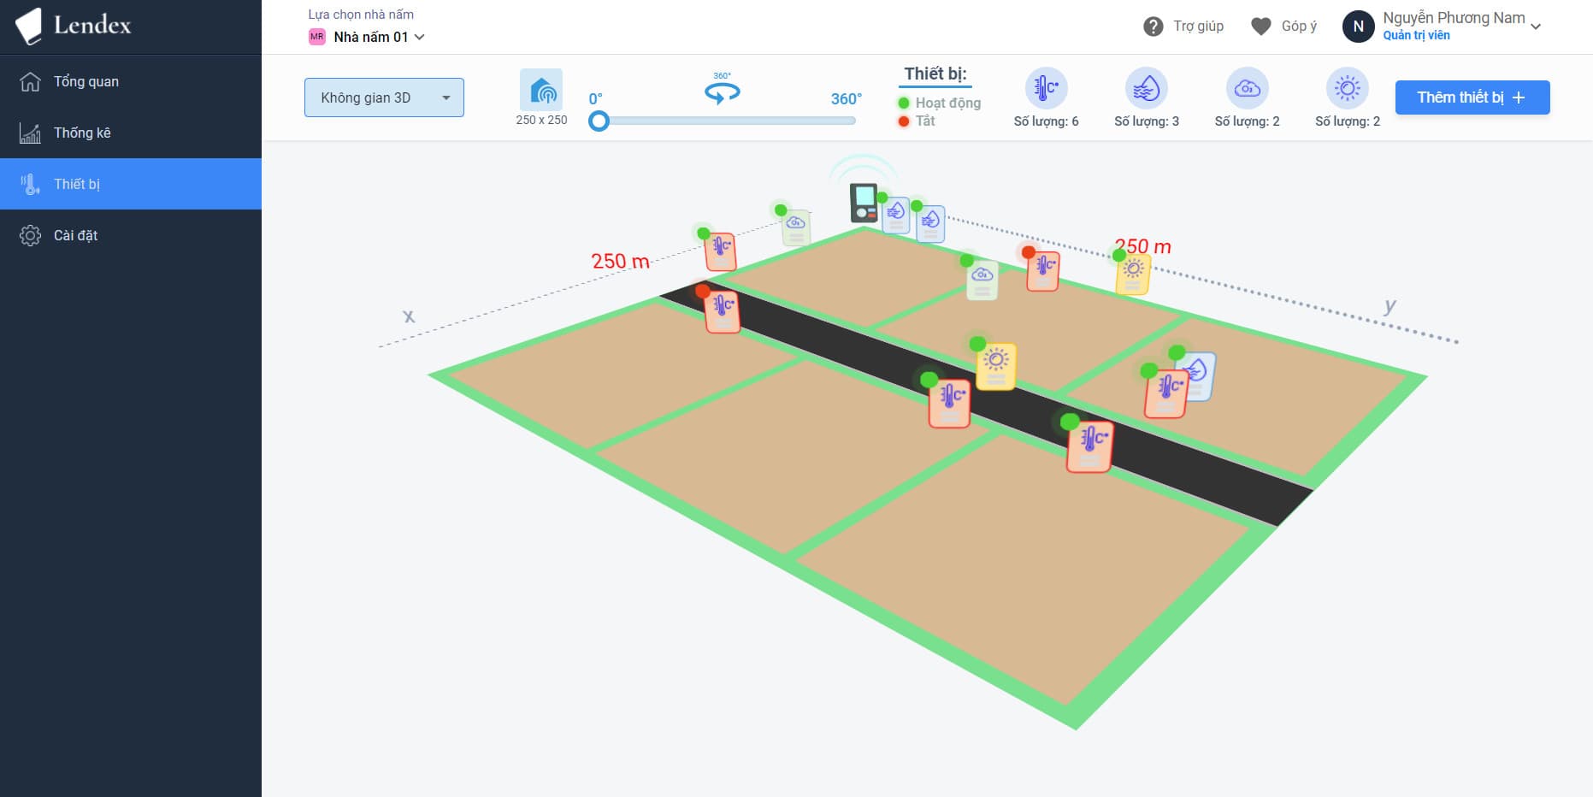Click the 250 m label on the x-axis
Screen dimensions: 1593x797
pos(621,261)
